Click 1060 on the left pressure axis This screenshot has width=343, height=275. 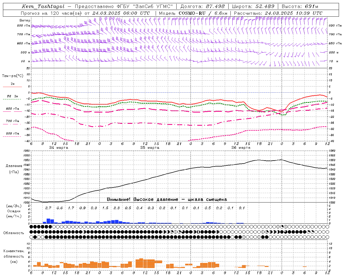tap(27, 151)
